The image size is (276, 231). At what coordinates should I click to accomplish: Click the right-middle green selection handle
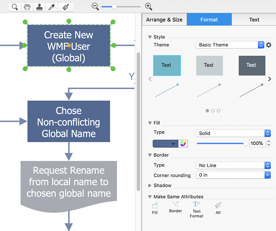114,45
